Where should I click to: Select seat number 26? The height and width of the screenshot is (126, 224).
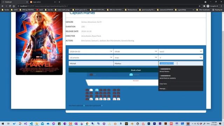91,99
